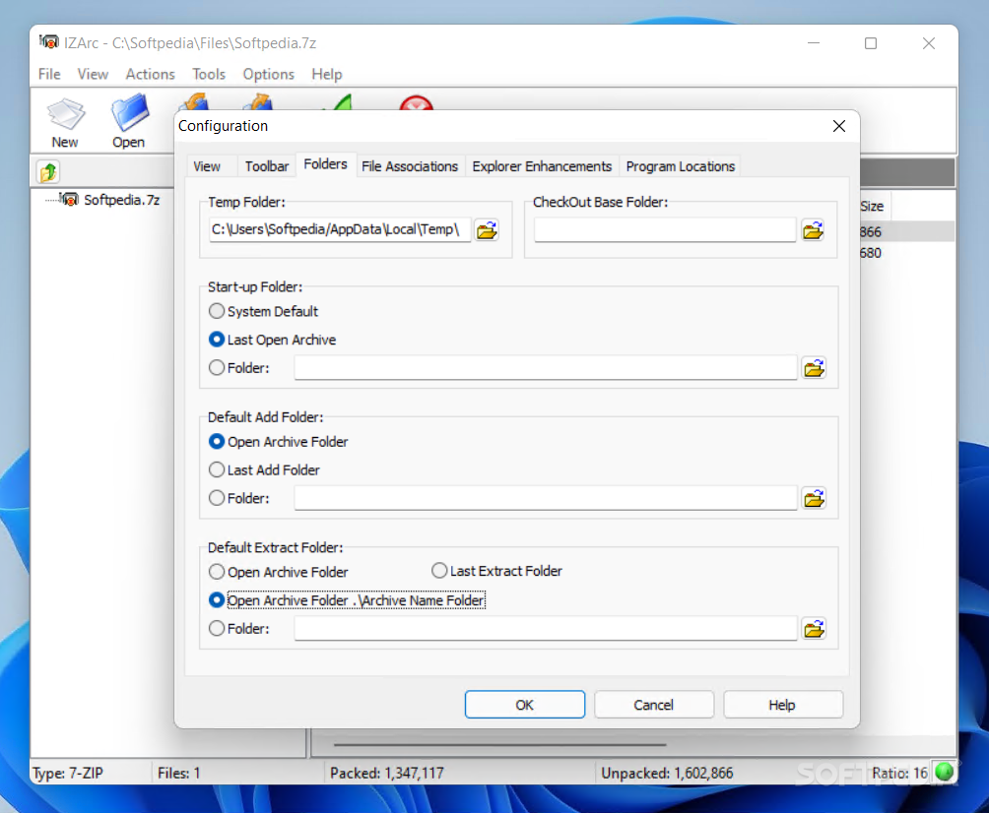Image resolution: width=989 pixels, height=813 pixels.
Task: Open the Explorer Enhancements tab
Action: point(542,166)
